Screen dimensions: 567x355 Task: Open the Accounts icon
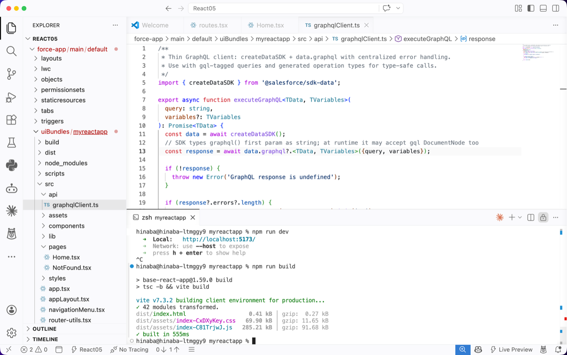(12, 310)
